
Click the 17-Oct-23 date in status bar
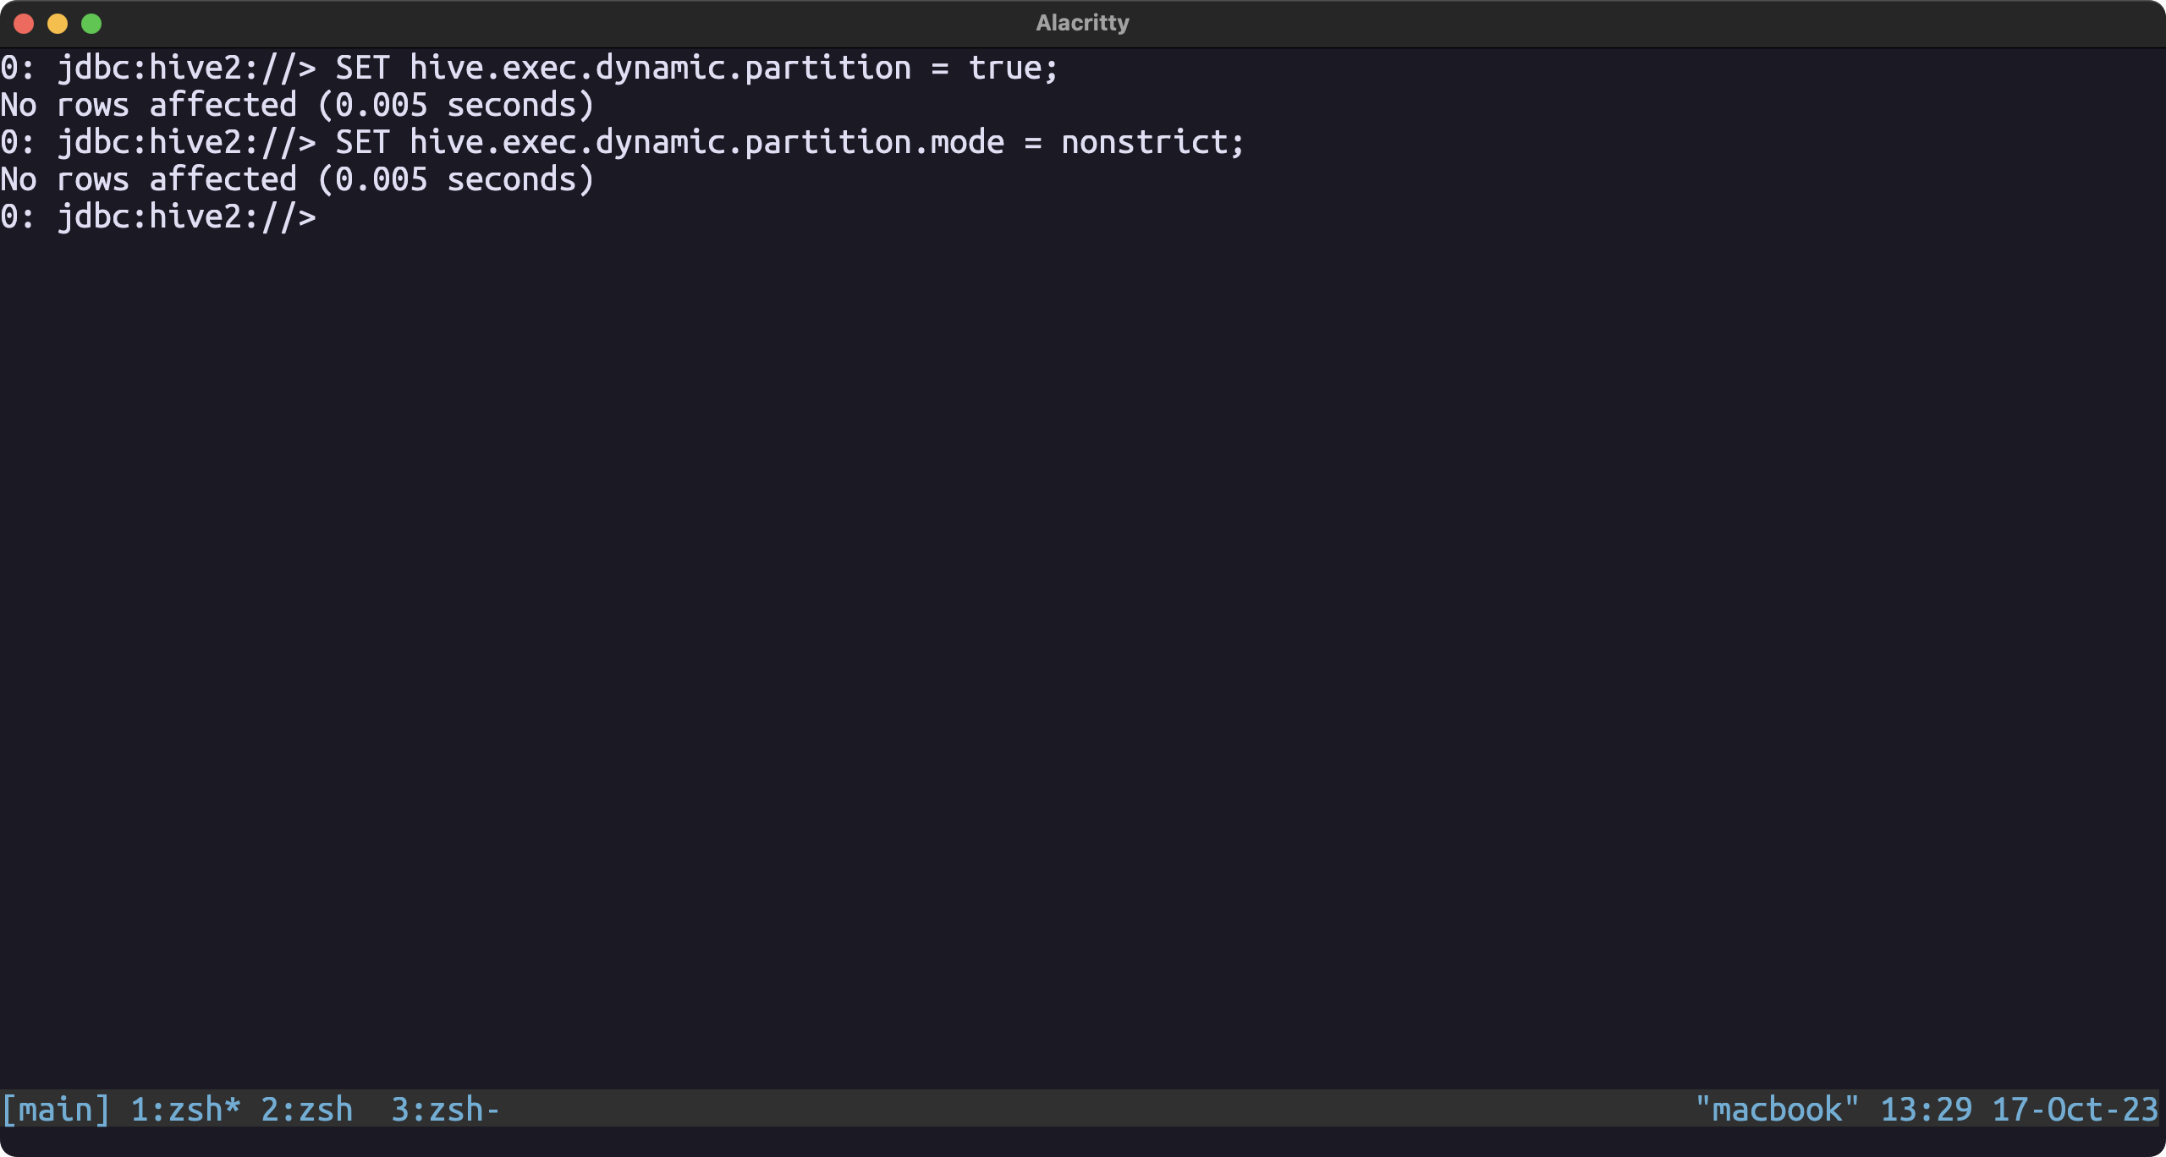point(2075,1109)
